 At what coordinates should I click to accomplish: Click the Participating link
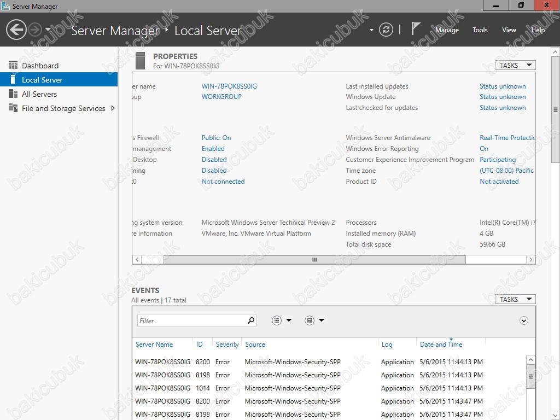click(x=498, y=160)
